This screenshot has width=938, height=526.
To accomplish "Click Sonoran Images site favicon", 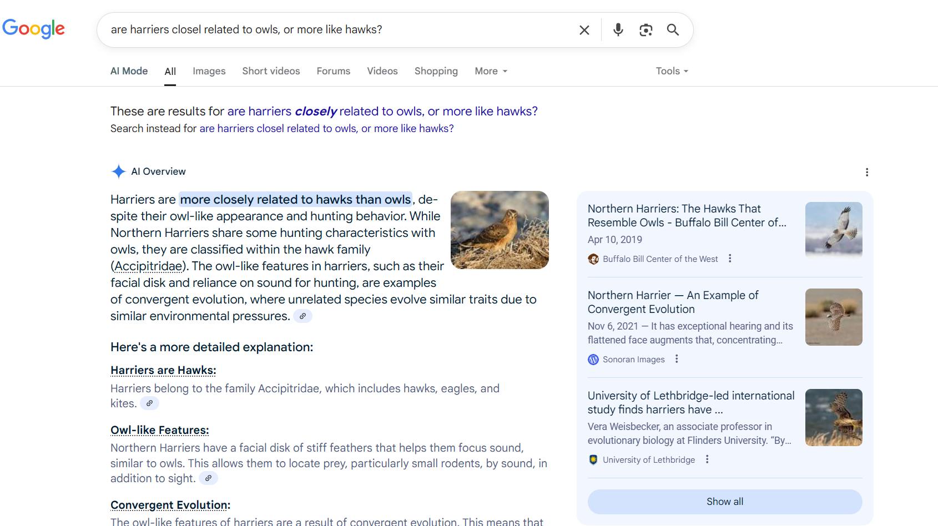I will click(x=593, y=360).
